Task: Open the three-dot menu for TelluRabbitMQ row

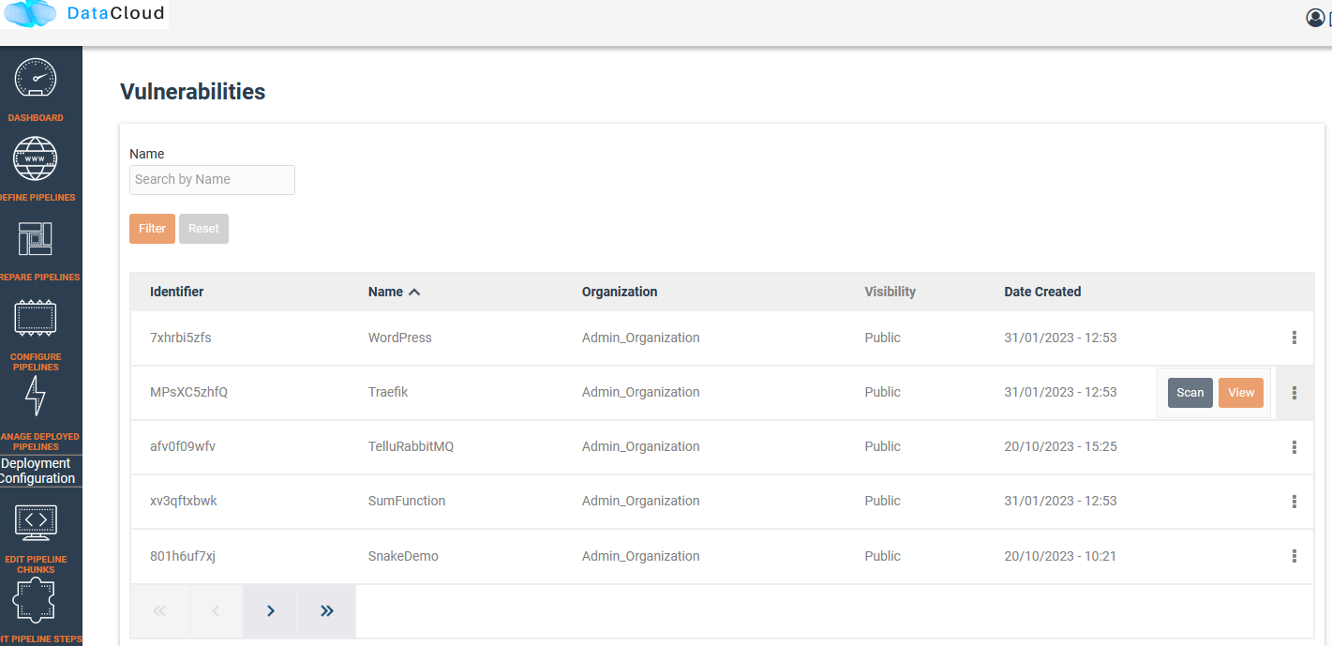Action: point(1295,447)
